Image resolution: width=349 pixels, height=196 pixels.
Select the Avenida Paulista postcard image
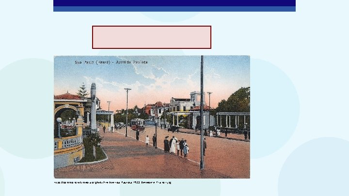coord(152,117)
